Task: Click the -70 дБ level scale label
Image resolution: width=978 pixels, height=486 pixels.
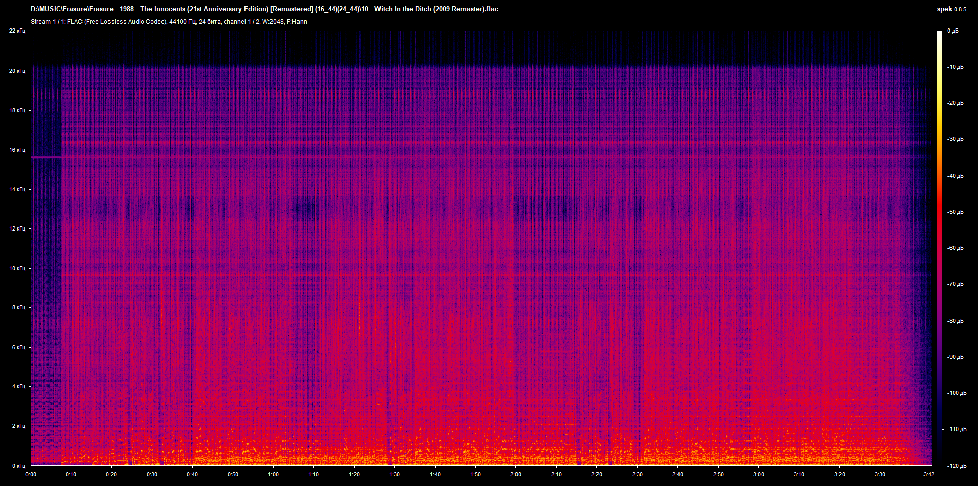Action: [955, 284]
